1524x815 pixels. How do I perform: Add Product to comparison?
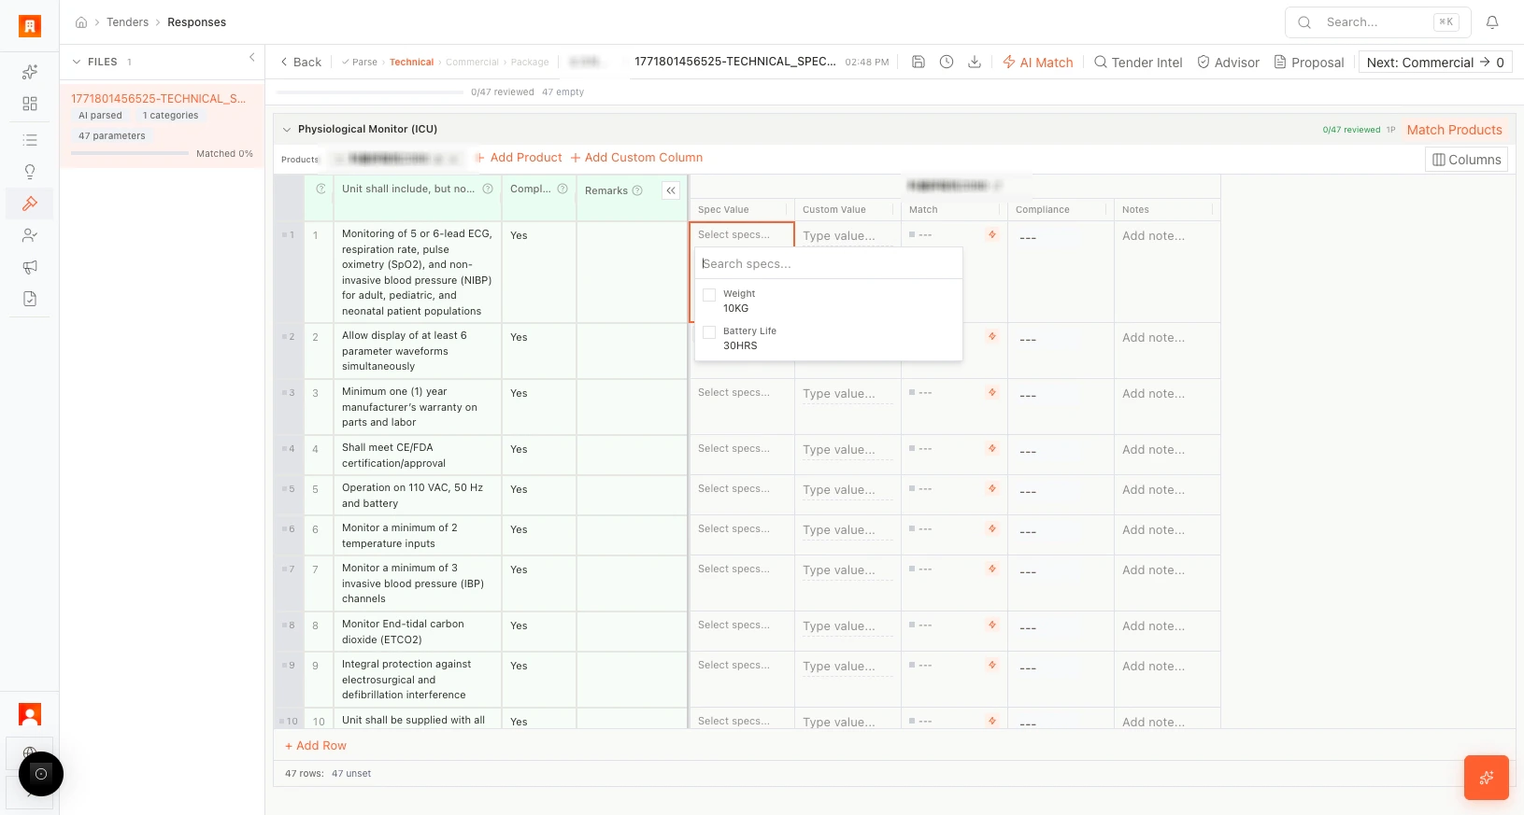pyautogui.click(x=519, y=158)
